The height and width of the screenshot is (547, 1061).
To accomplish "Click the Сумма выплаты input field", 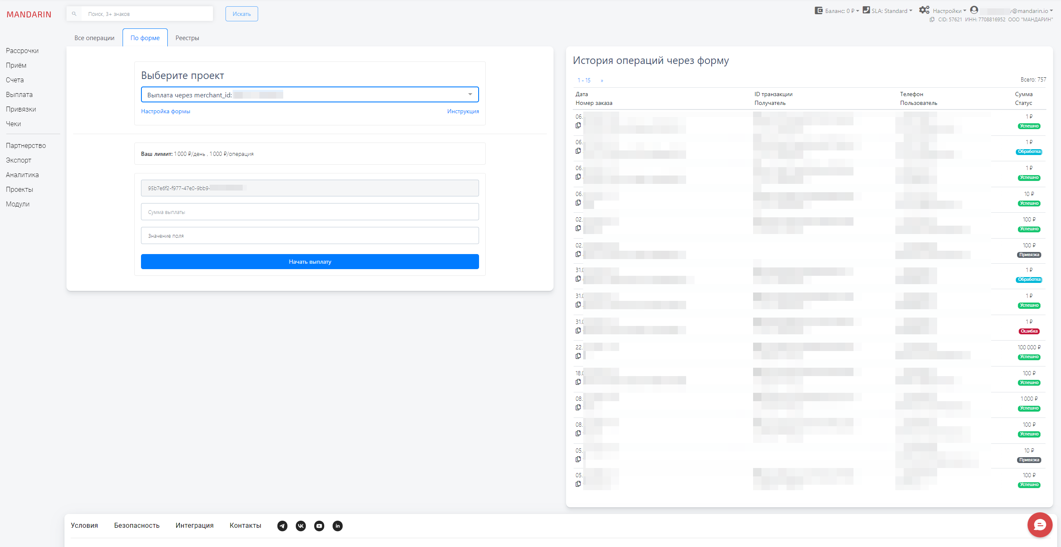I will (310, 212).
